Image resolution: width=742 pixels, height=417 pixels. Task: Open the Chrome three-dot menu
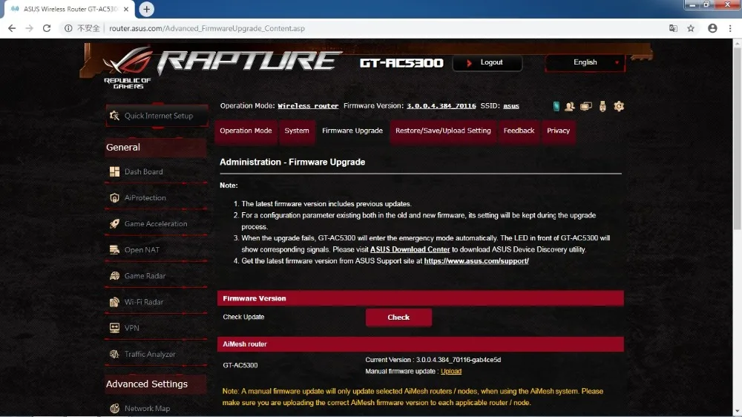pyautogui.click(x=730, y=28)
